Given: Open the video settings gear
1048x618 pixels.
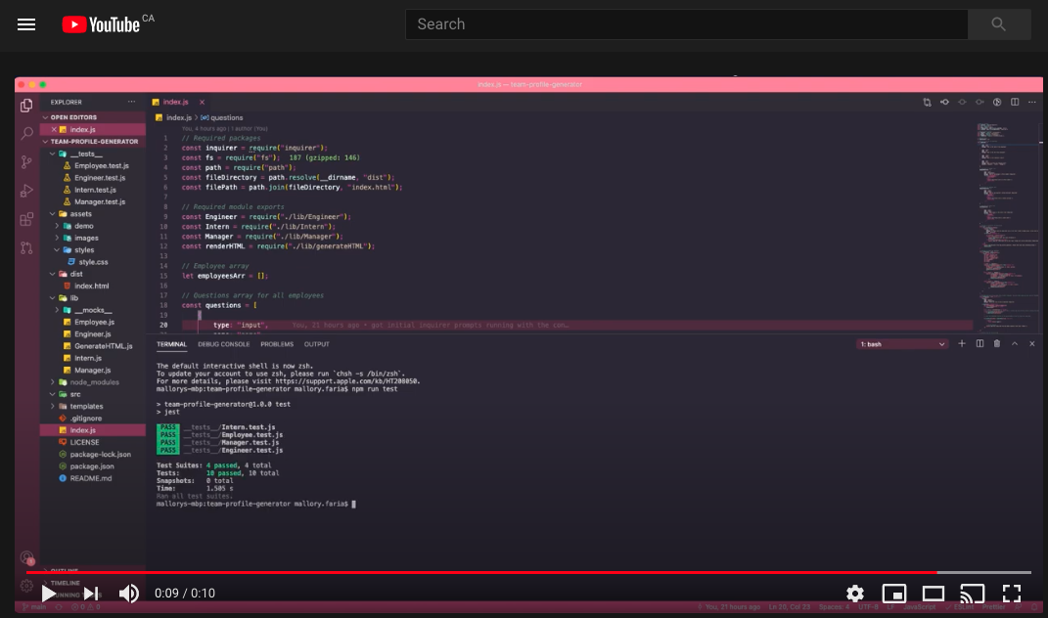Looking at the screenshot, I should click(x=855, y=594).
